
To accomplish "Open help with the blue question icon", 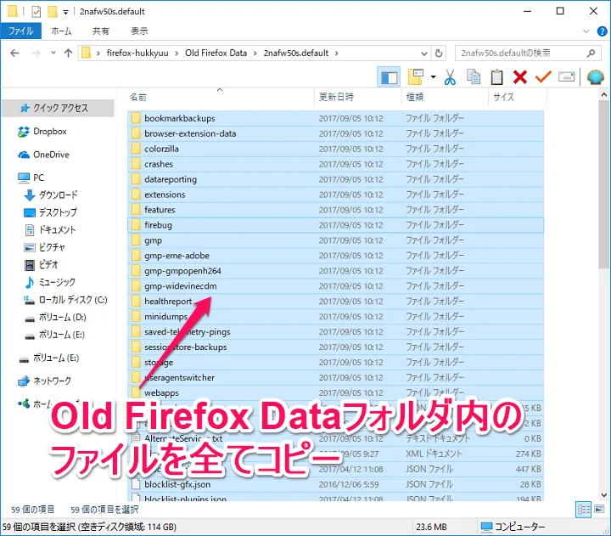I will (x=602, y=31).
